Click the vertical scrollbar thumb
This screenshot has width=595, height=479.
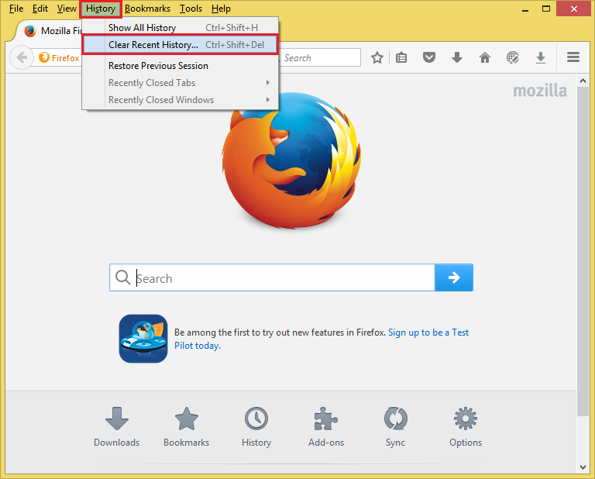[x=583, y=252]
